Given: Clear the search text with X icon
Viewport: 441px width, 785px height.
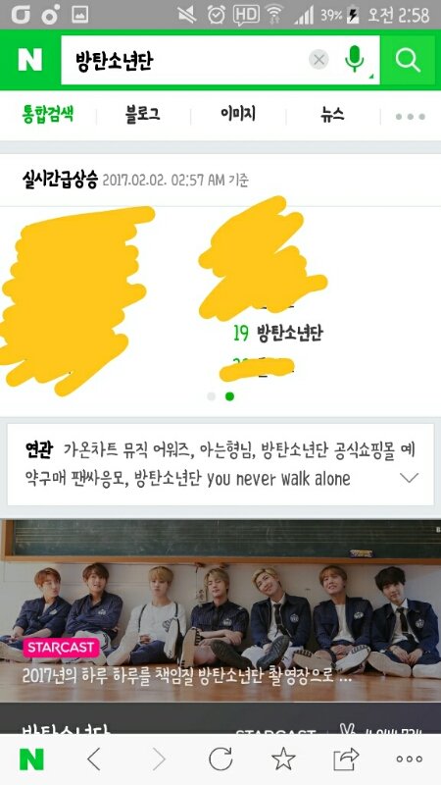Looking at the screenshot, I should [319, 60].
